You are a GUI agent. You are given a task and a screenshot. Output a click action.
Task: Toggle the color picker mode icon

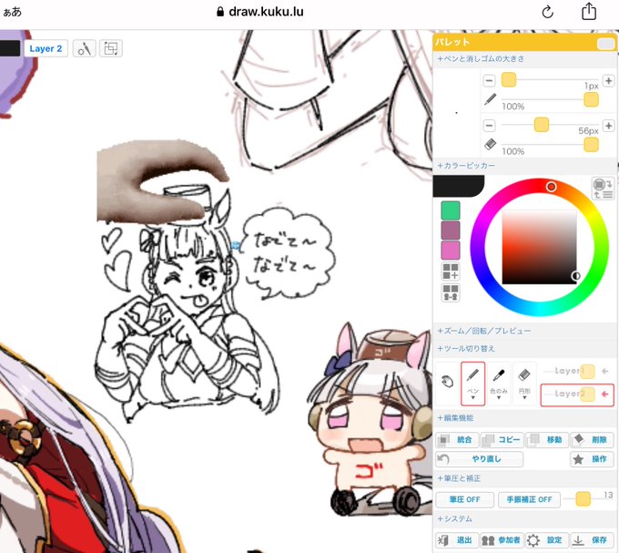pos(603,189)
